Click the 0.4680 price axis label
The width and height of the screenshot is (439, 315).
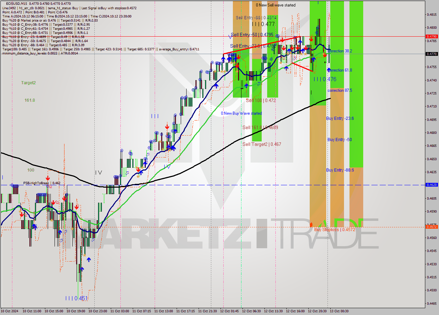click(431, 133)
